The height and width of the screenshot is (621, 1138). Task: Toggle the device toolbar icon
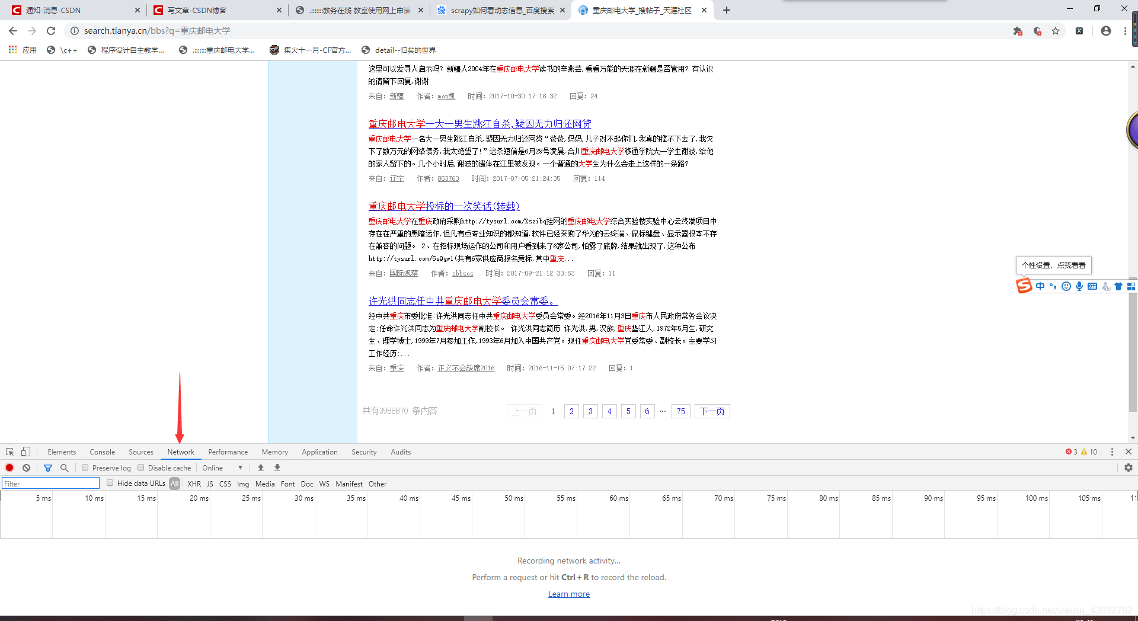tap(25, 452)
